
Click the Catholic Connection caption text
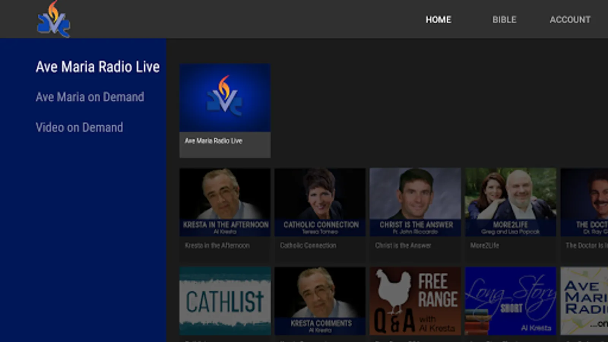(308, 245)
